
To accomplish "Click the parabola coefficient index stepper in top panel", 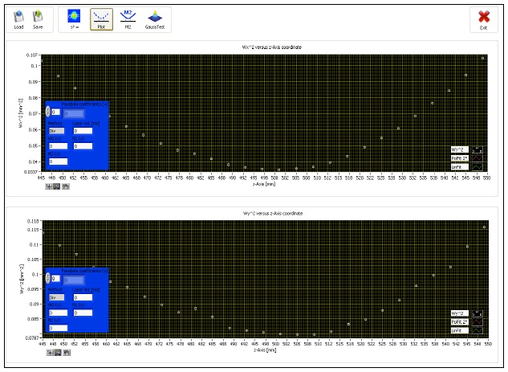I will coord(49,113).
